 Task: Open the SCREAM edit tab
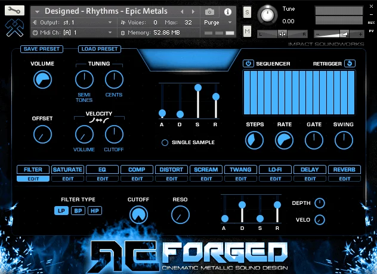pyautogui.click(x=206, y=179)
